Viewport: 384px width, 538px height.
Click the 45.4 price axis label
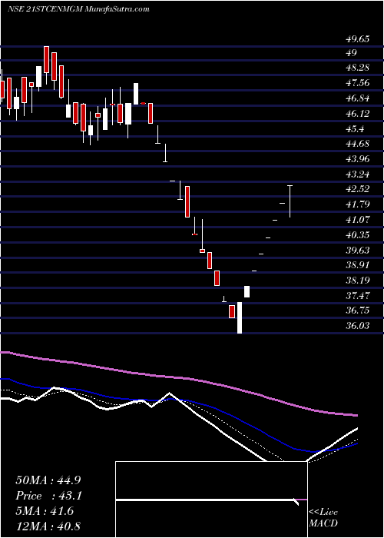[x=355, y=129]
